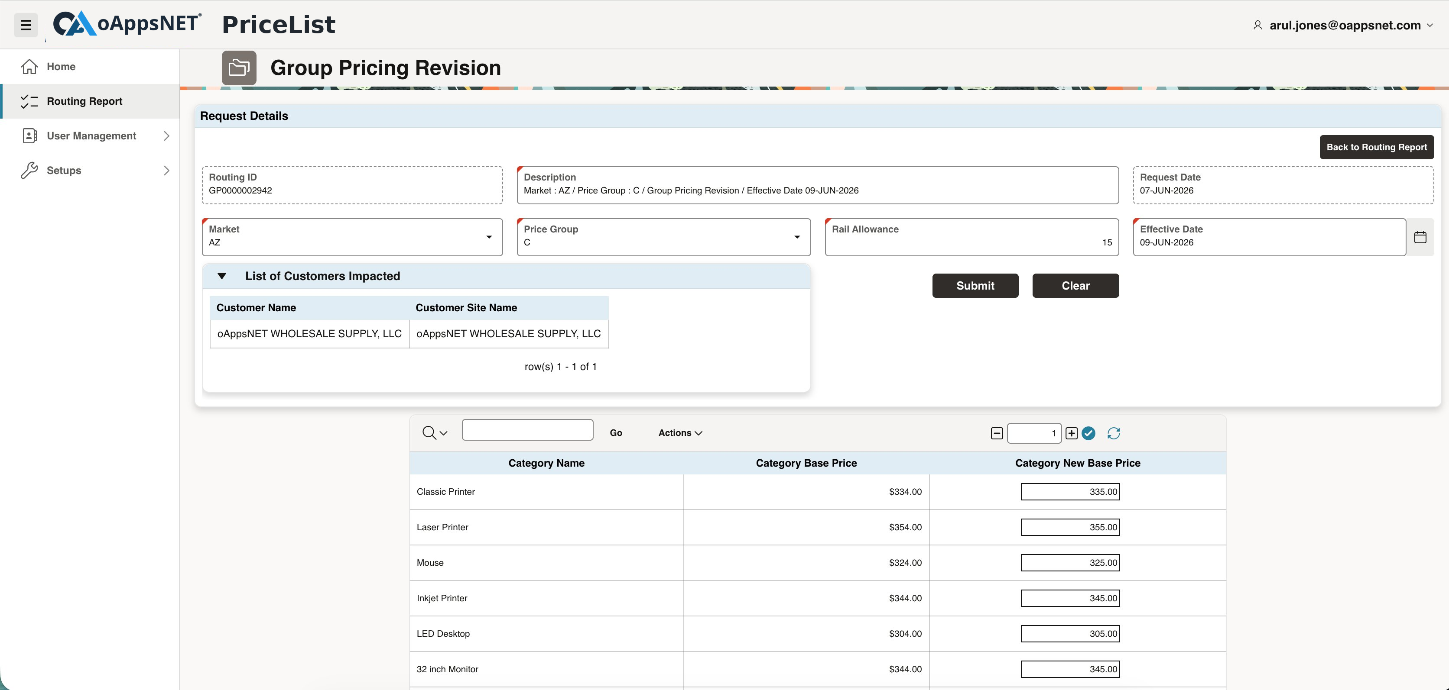
Task: Edit the Inkjet Printer new base price
Action: (1070, 598)
